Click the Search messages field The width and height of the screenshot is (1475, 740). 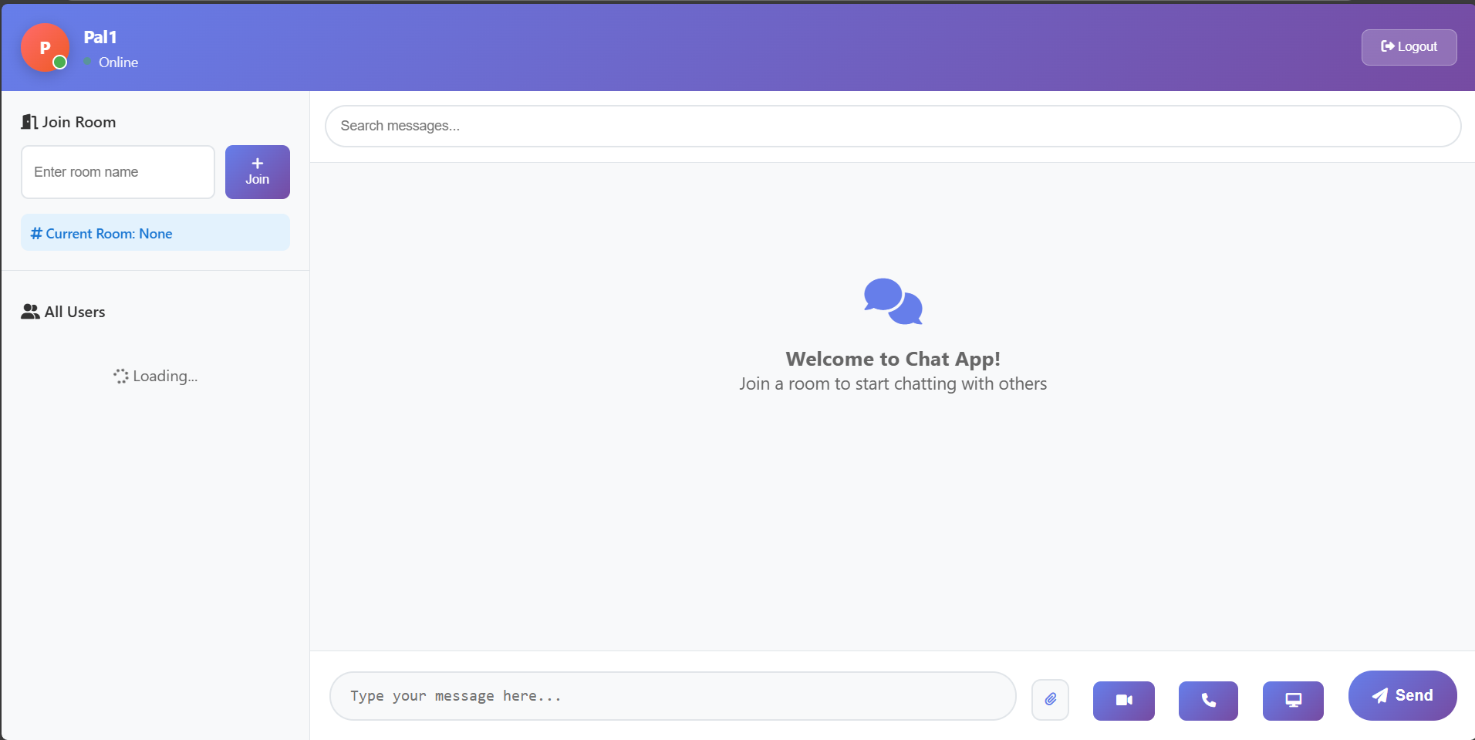click(x=893, y=126)
